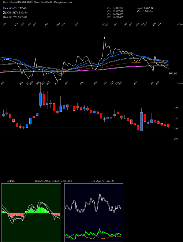Screen dimensions: 183x242
Task: Click the Pre H: 307.35 value
Action: [115, 11]
